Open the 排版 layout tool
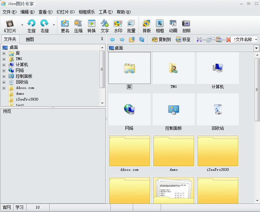 (146, 26)
